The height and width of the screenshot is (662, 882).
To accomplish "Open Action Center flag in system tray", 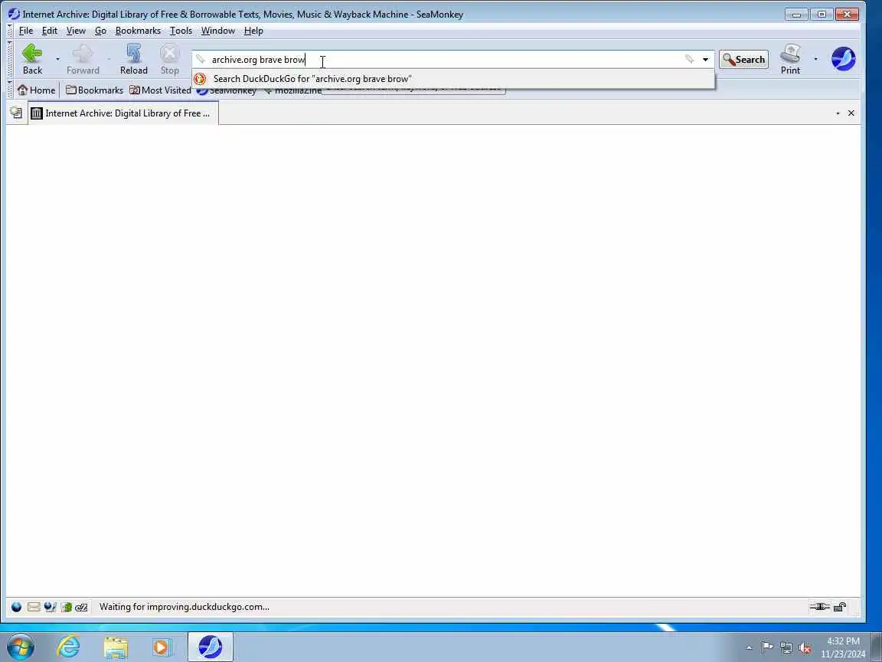I will (x=767, y=647).
